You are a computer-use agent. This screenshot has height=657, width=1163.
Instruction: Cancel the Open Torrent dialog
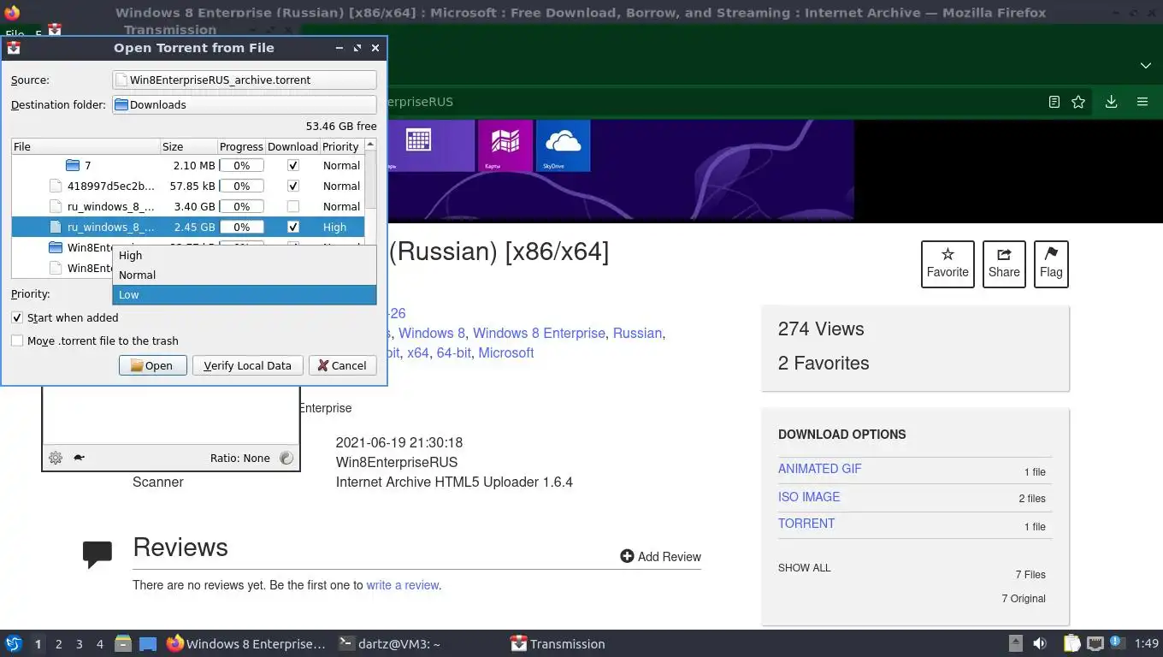(x=342, y=365)
